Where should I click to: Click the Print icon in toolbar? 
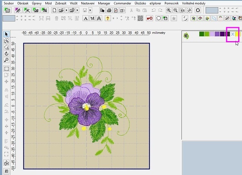[109, 10]
